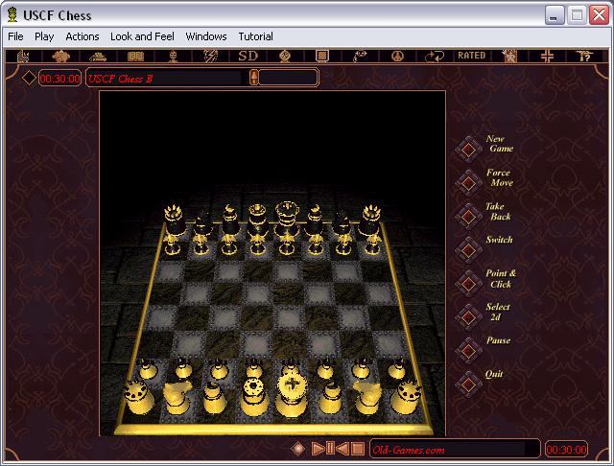This screenshot has height=466, width=614.
Task: Click the Old-Games.com player name
Action: click(x=409, y=450)
